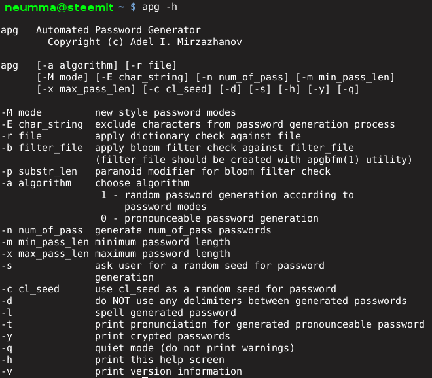This screenshot has width=432, height=378.
Task: Click the "-b filter_file" option line
Action: pyautogui.click(x=42, y=148)
